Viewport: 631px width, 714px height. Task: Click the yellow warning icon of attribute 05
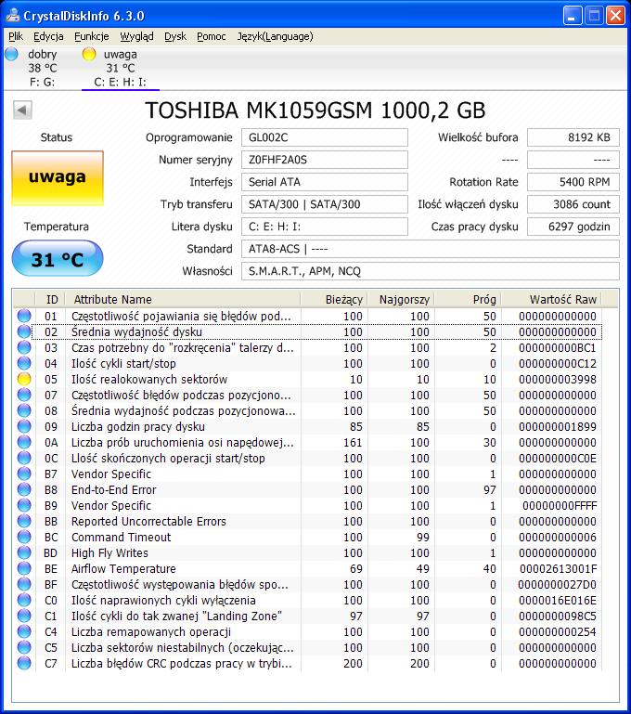point(23,379)
